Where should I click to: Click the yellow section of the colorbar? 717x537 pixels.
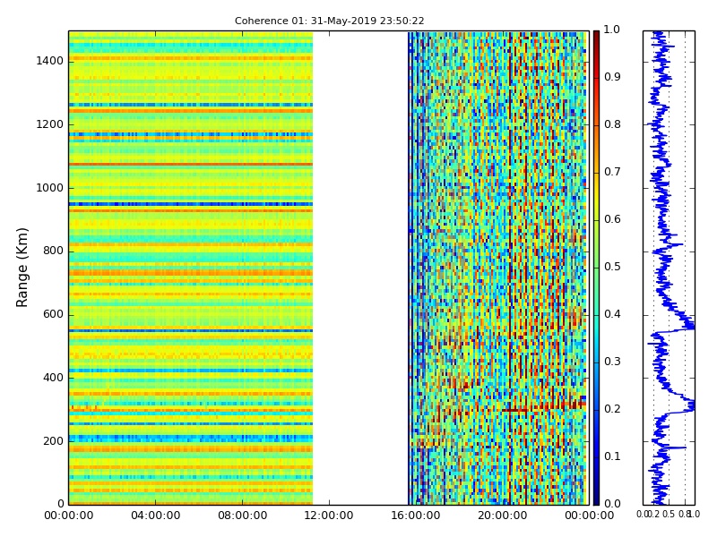click(x=596, y=196)
